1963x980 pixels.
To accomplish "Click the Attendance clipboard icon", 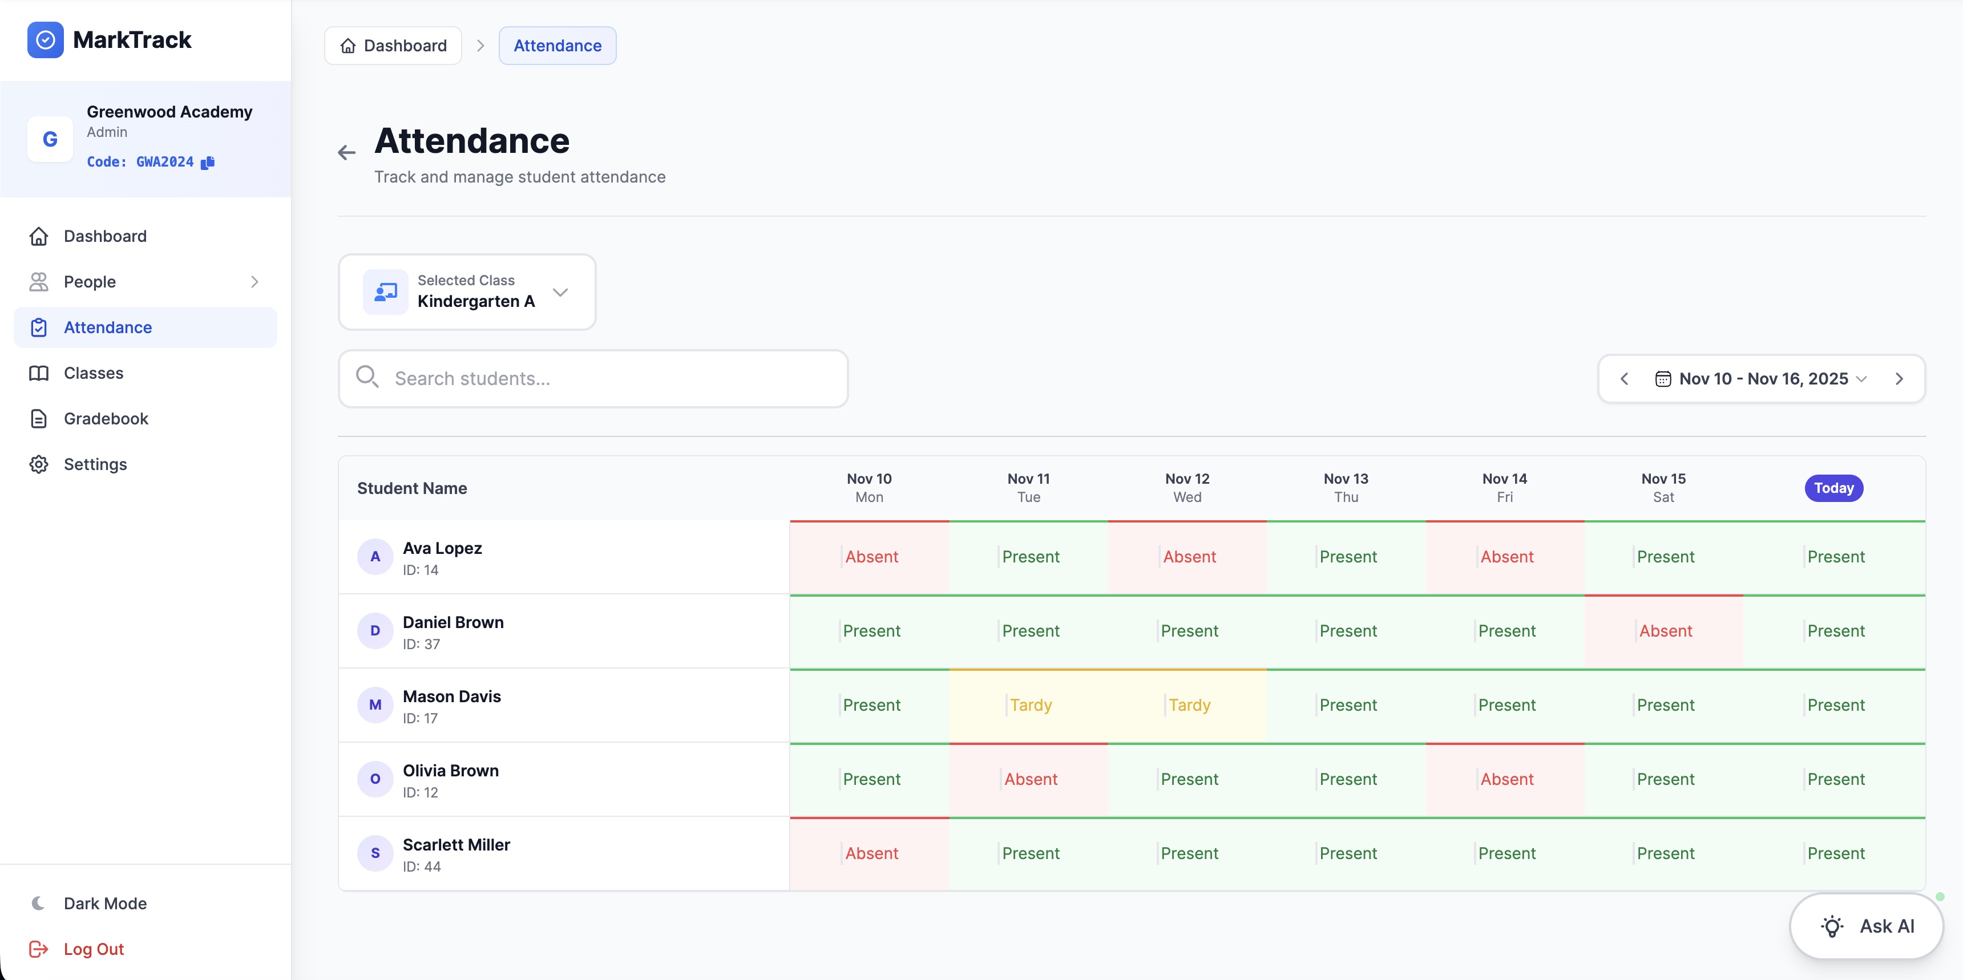I will point(39,327).
